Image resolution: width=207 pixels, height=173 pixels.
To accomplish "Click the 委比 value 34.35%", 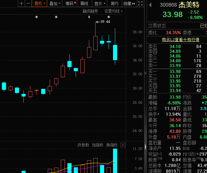I will pos(173,33).
